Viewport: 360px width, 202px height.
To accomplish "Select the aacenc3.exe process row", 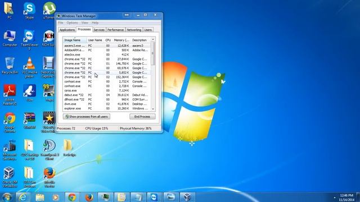I will pyautogui.click(x=107, y=45).
